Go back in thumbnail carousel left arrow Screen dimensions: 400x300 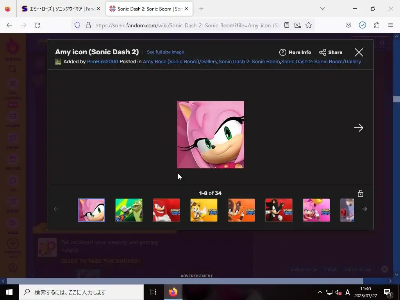(56, 209)
